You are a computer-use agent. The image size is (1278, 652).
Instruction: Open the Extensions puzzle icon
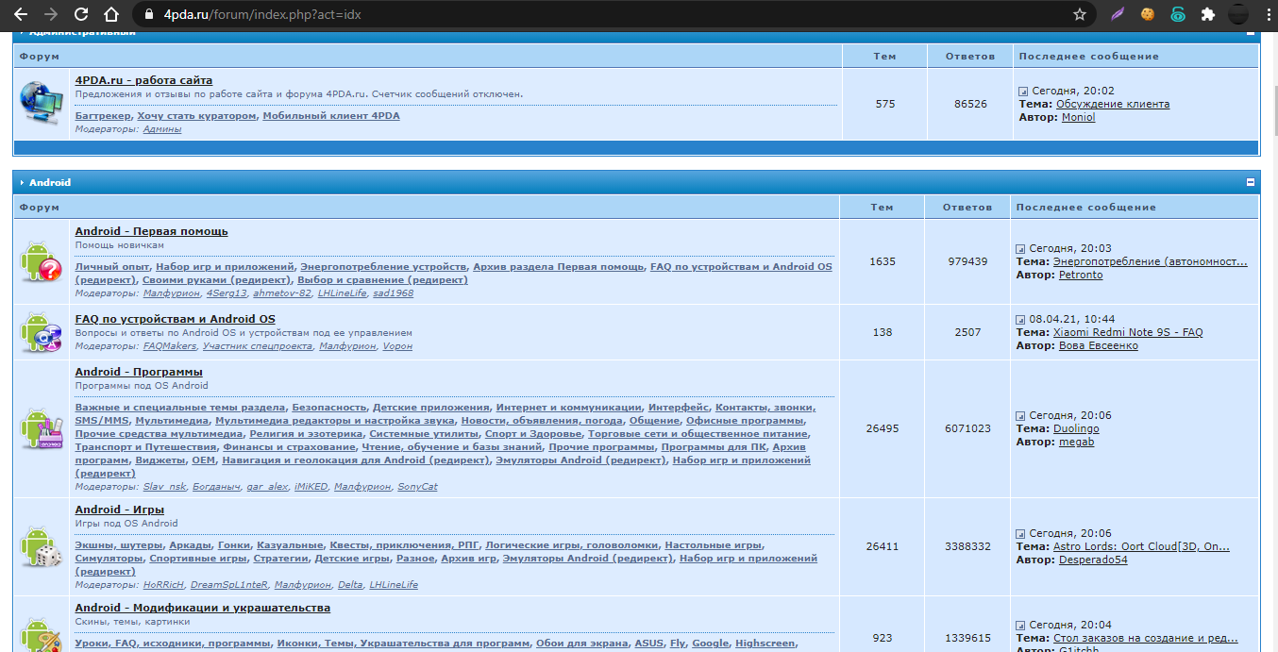1207,14
